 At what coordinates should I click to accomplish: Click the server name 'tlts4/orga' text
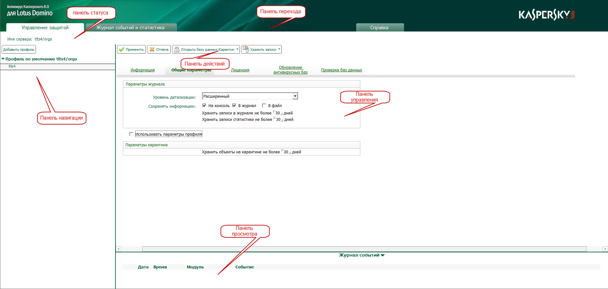(43, 39)
